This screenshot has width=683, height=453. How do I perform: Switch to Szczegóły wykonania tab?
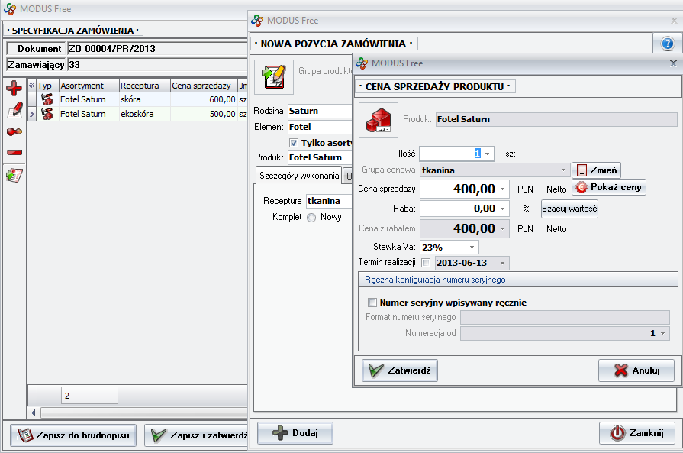pos(298,176)
